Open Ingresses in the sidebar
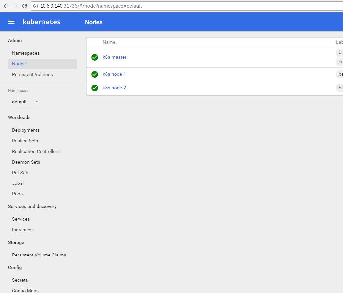Screen dimensions: 343x293 (22, 230)
